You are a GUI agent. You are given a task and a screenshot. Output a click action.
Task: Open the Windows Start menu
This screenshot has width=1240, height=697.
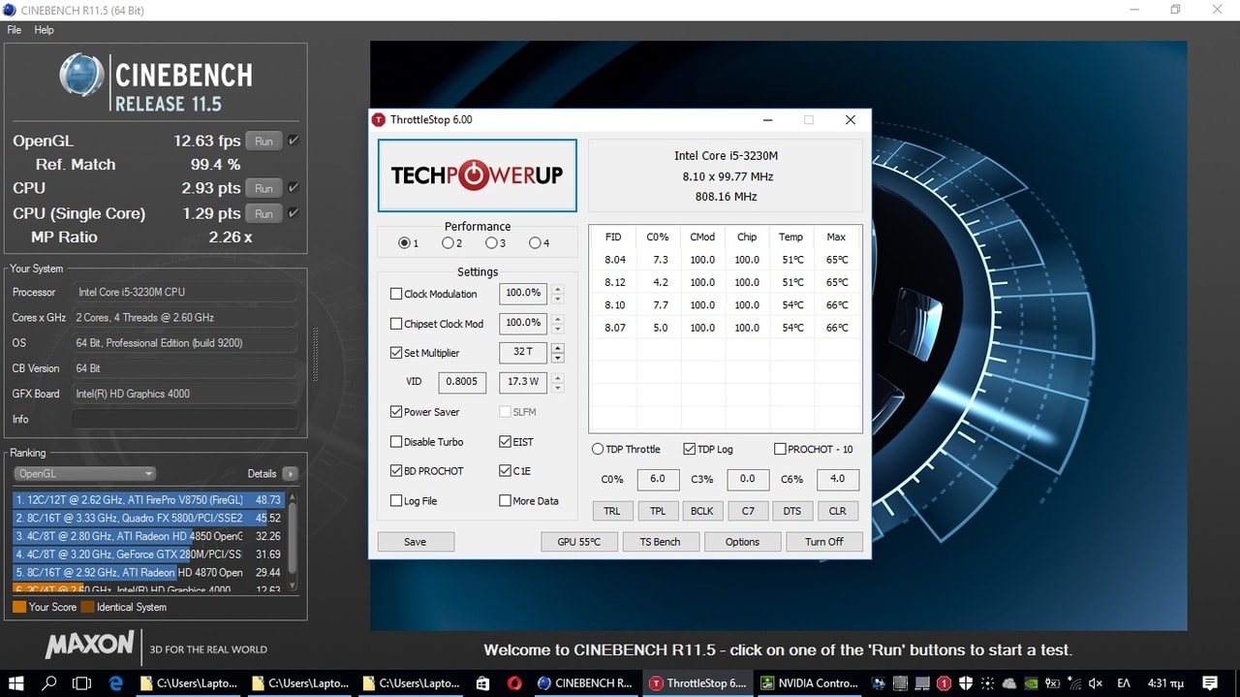pos(16,682)
